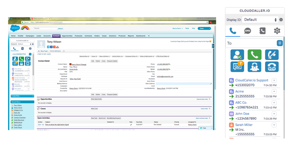
Task: Open the address book tab in the enlarged panel
Action: tap(262, 31)
